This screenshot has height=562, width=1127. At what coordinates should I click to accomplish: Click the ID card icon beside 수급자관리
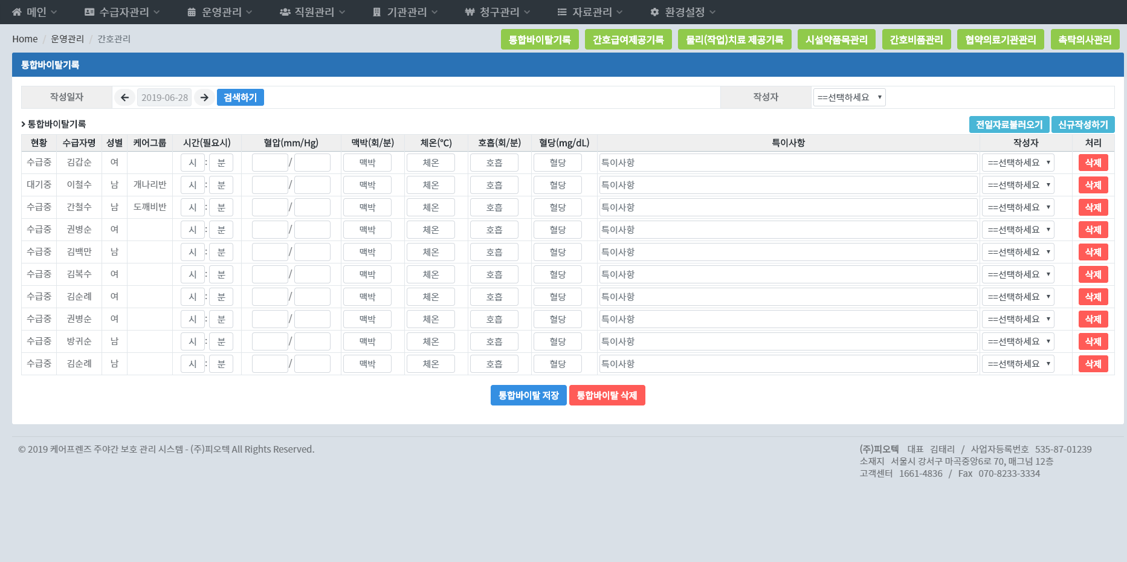click(x=89, y=12)
